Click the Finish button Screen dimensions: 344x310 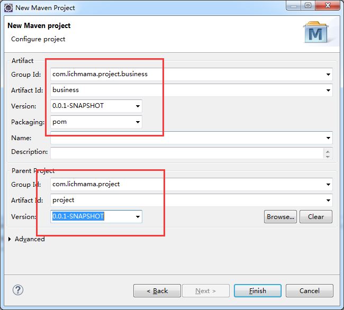click(x=258, y=291)
